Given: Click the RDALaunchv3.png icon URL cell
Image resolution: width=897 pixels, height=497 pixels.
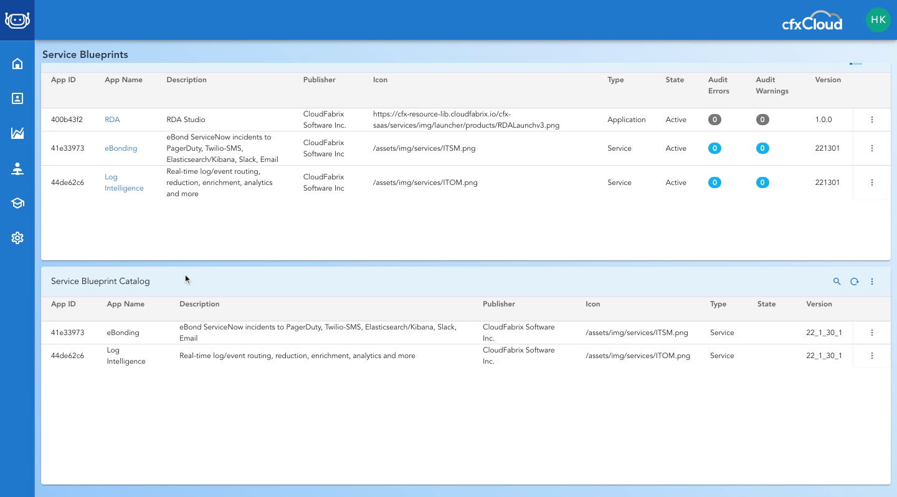Looking at the screenshot, I should tap(466, 120).
